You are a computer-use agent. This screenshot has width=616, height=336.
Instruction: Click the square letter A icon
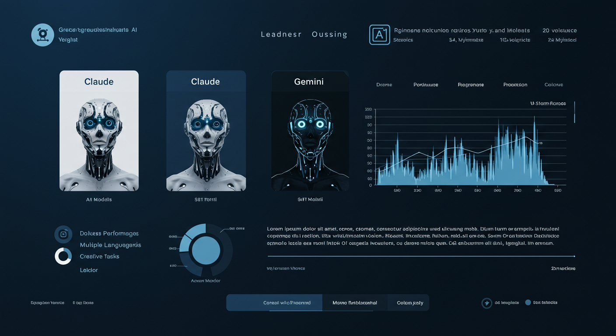379,35
